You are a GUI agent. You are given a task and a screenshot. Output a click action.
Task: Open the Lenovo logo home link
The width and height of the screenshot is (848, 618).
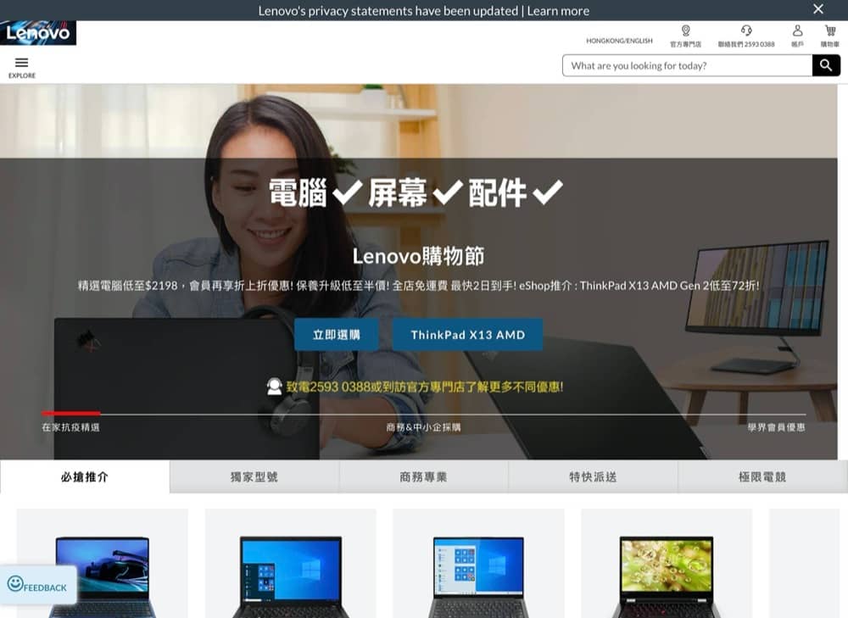click(38, 33)
